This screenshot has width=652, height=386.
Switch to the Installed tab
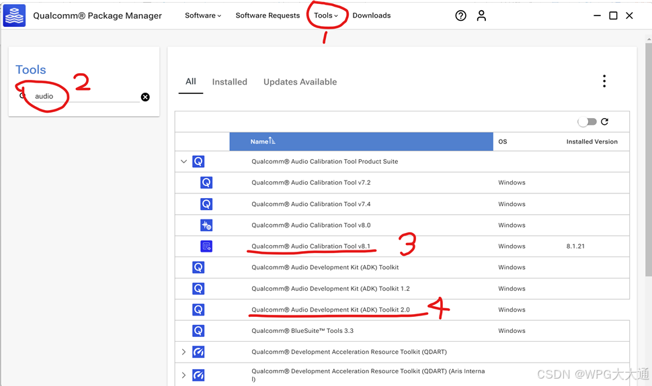[x=229, y=82]
